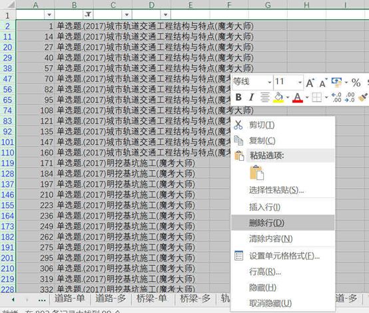Image resolution: width=369 pixels, height=313 pixels.
Task: Click the paste clipboard option icon
Action: 256,173
